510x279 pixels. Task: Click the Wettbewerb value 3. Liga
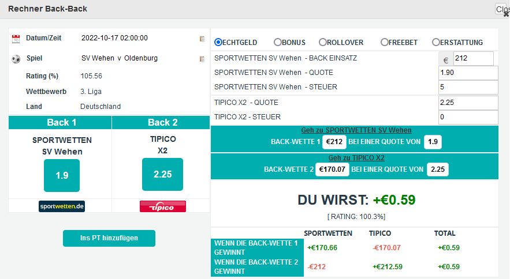(91, 92)
